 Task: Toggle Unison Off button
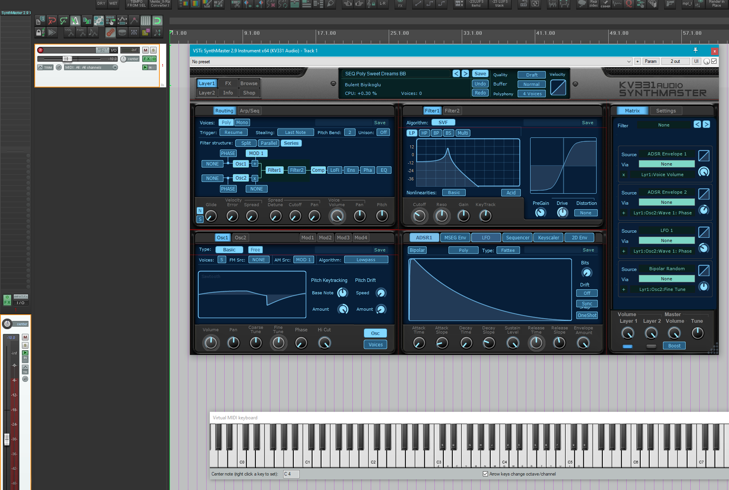384,132
